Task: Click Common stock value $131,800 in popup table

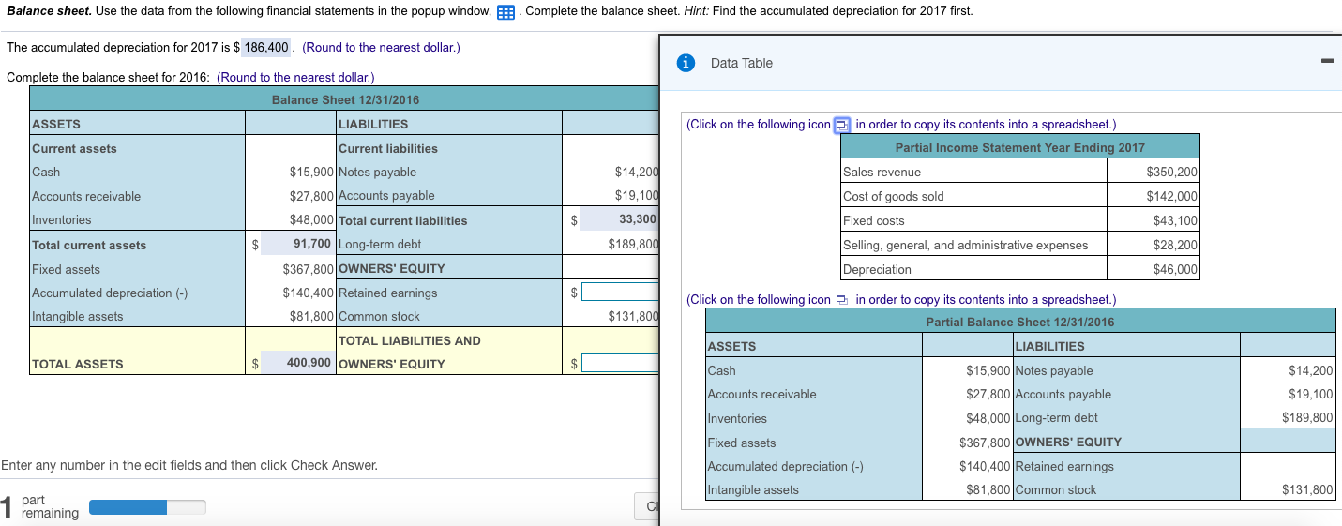Action: [1307, 489]
